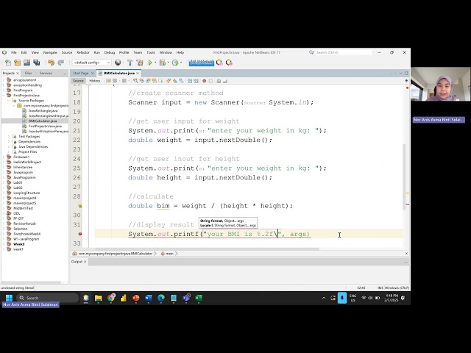Screen dimensions: 471x353
Task: Click the Shift Line Right icon in editor toolbar
Action: pos(196,81)
